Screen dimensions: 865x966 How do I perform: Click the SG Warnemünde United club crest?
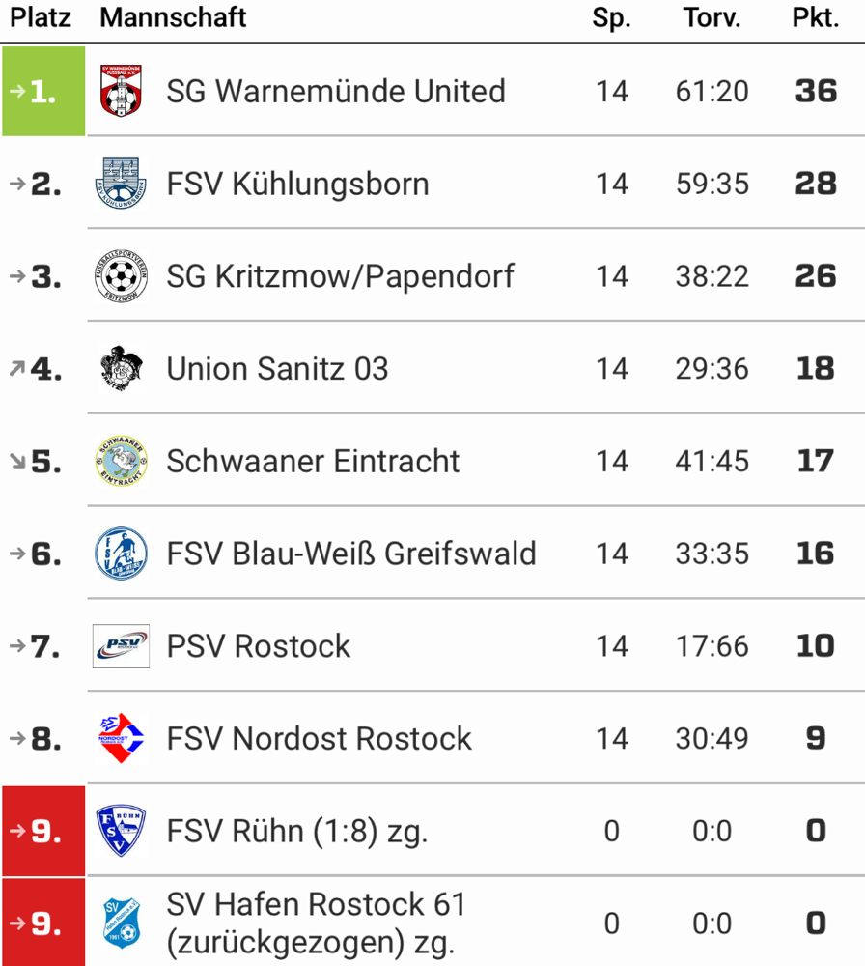[x=121, y=91]
